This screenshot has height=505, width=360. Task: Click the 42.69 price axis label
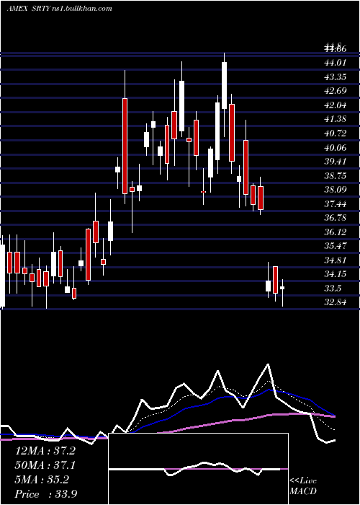(x=336, y=90)
